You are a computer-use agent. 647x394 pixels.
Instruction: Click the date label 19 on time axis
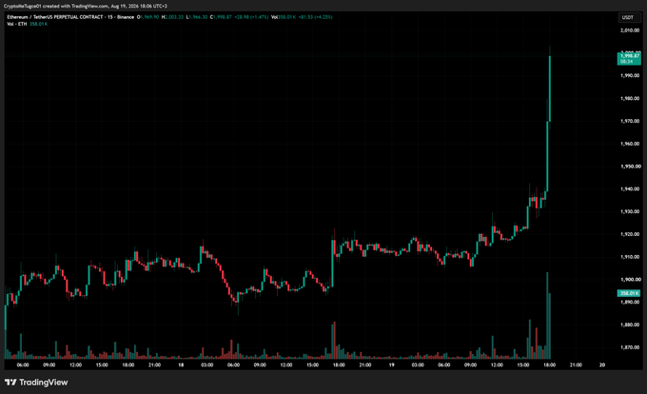coord(391,364)
